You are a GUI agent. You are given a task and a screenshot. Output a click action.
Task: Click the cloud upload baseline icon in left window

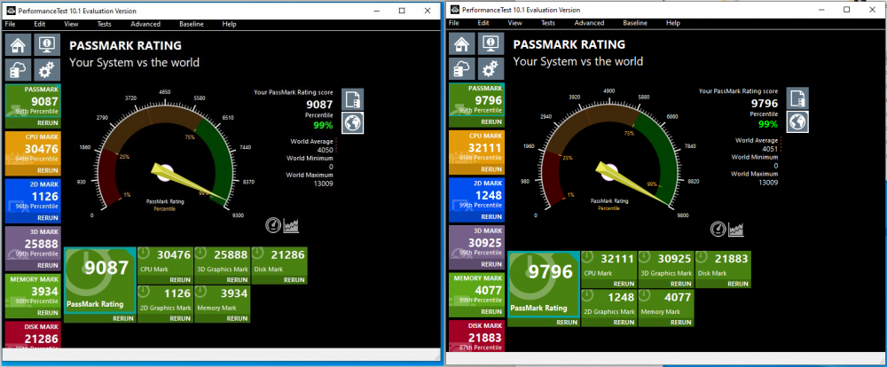pyautogui.click(x=18, y=70)
